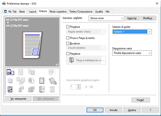The height and width of the screenshot is (116, 161).
Task: Click the x1 copy count in preview
Action: 57,64
